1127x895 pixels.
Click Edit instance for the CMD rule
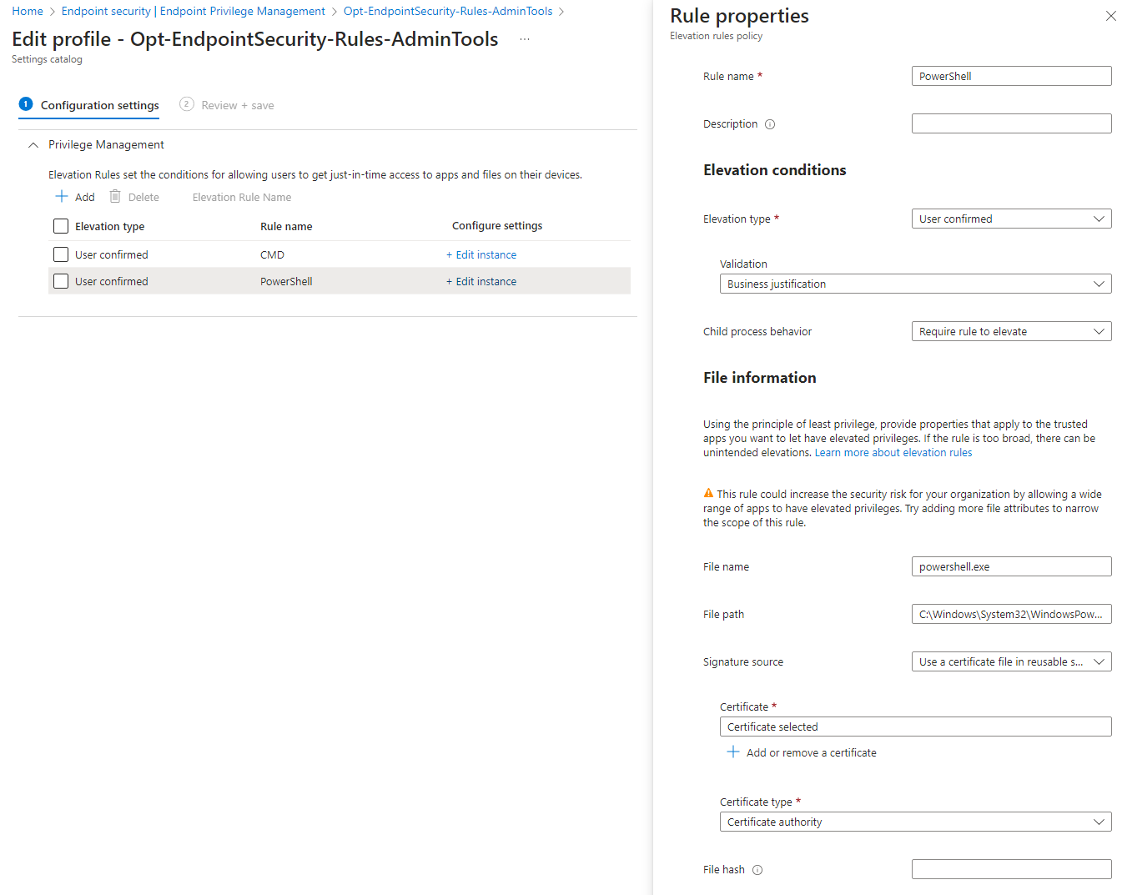pos(481,254)
